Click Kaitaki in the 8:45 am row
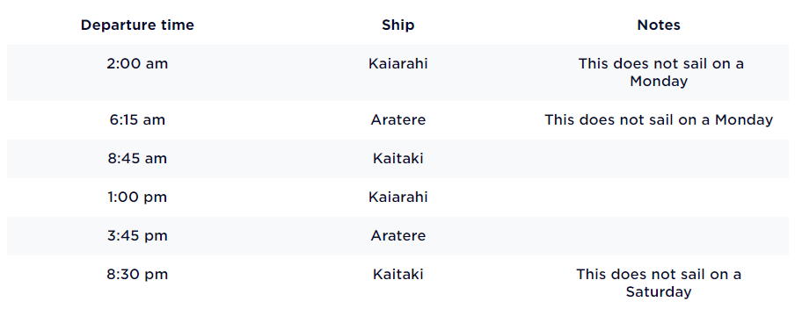The image size is (795, 316). (x=398, y=159)
